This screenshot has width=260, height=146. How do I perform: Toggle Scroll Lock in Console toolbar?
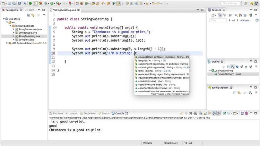coord(205,113)
